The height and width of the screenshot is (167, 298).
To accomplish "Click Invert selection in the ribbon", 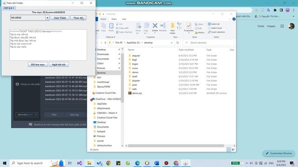I will [217, 32].
